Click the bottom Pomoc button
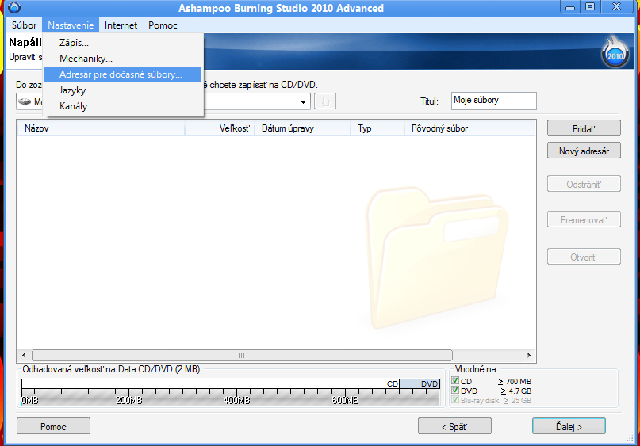This screenshot has height=446, width=640. [53, 426]
